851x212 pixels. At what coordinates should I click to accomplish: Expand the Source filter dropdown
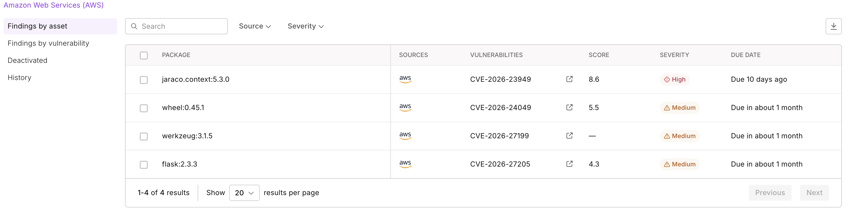click(x=255, y=26)
